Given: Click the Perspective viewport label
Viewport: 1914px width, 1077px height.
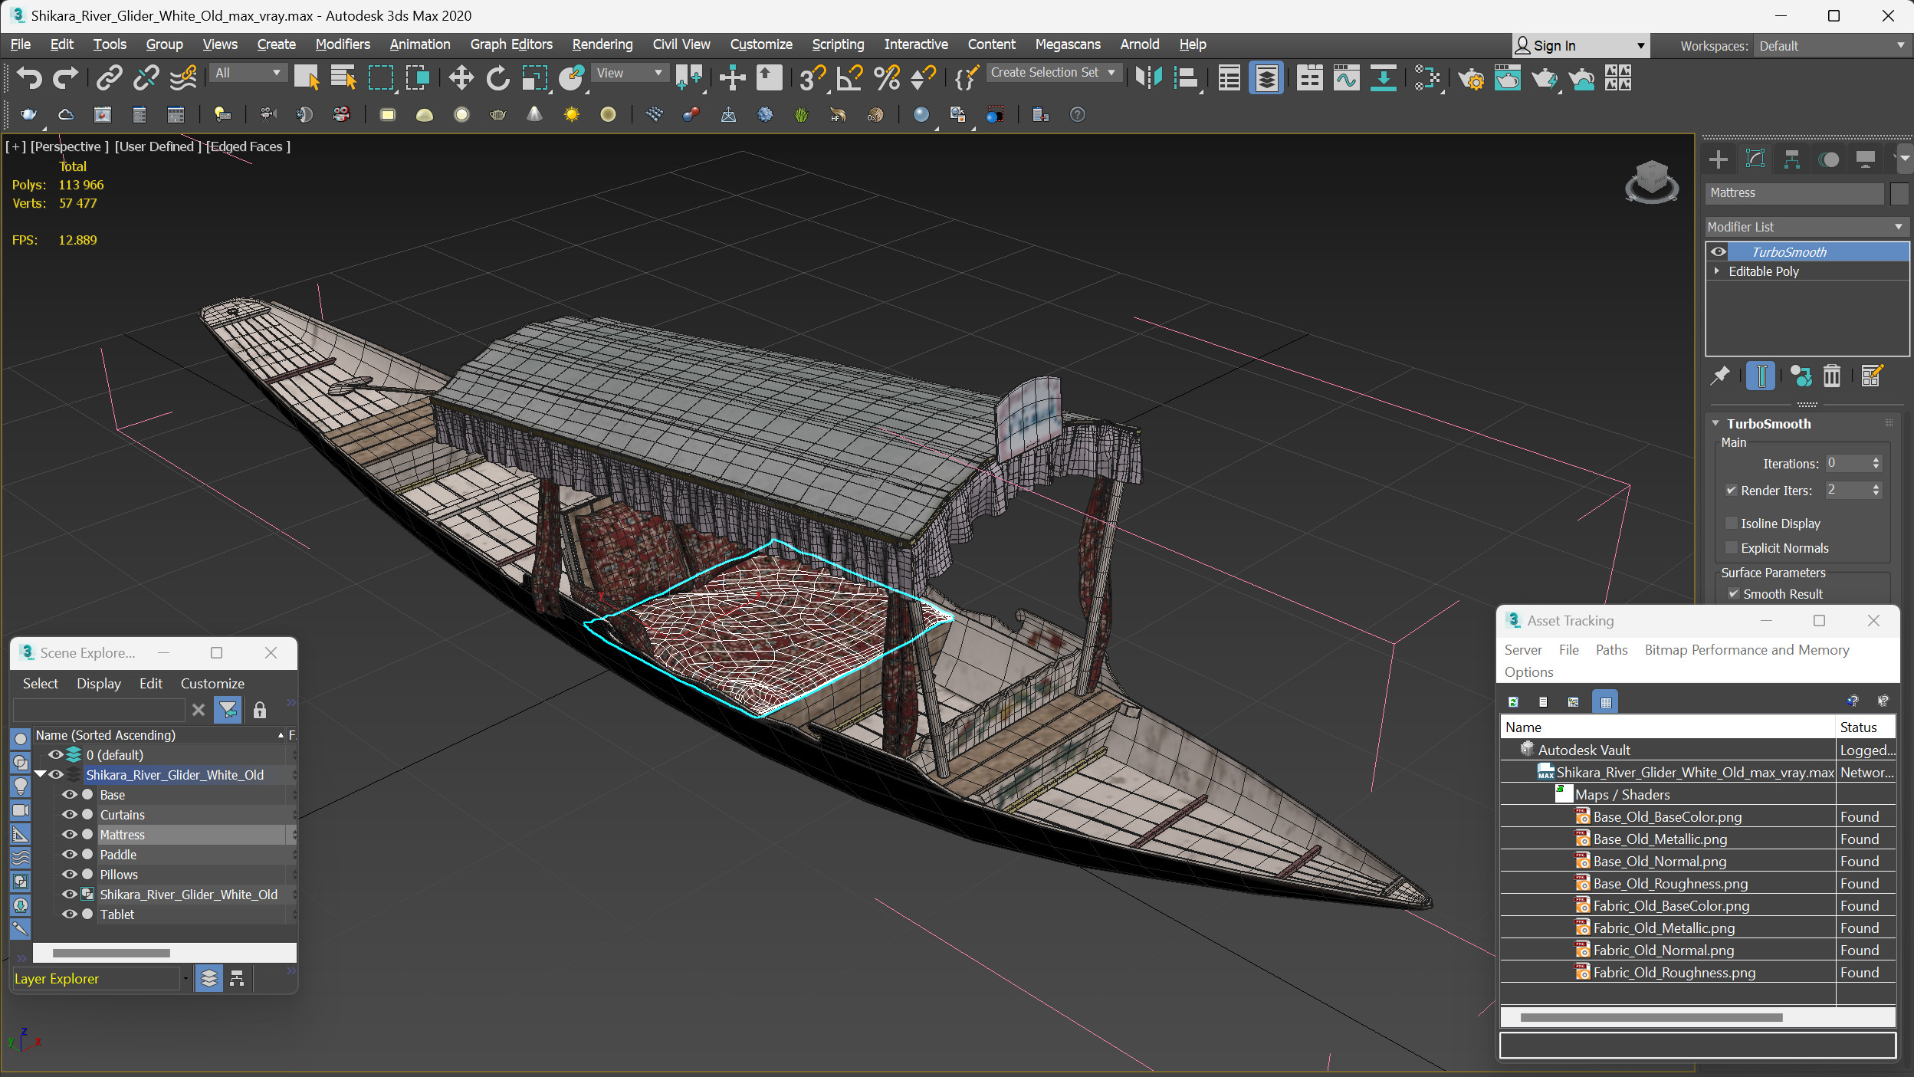Looking at the screenshot, I should tap(69, 146).
